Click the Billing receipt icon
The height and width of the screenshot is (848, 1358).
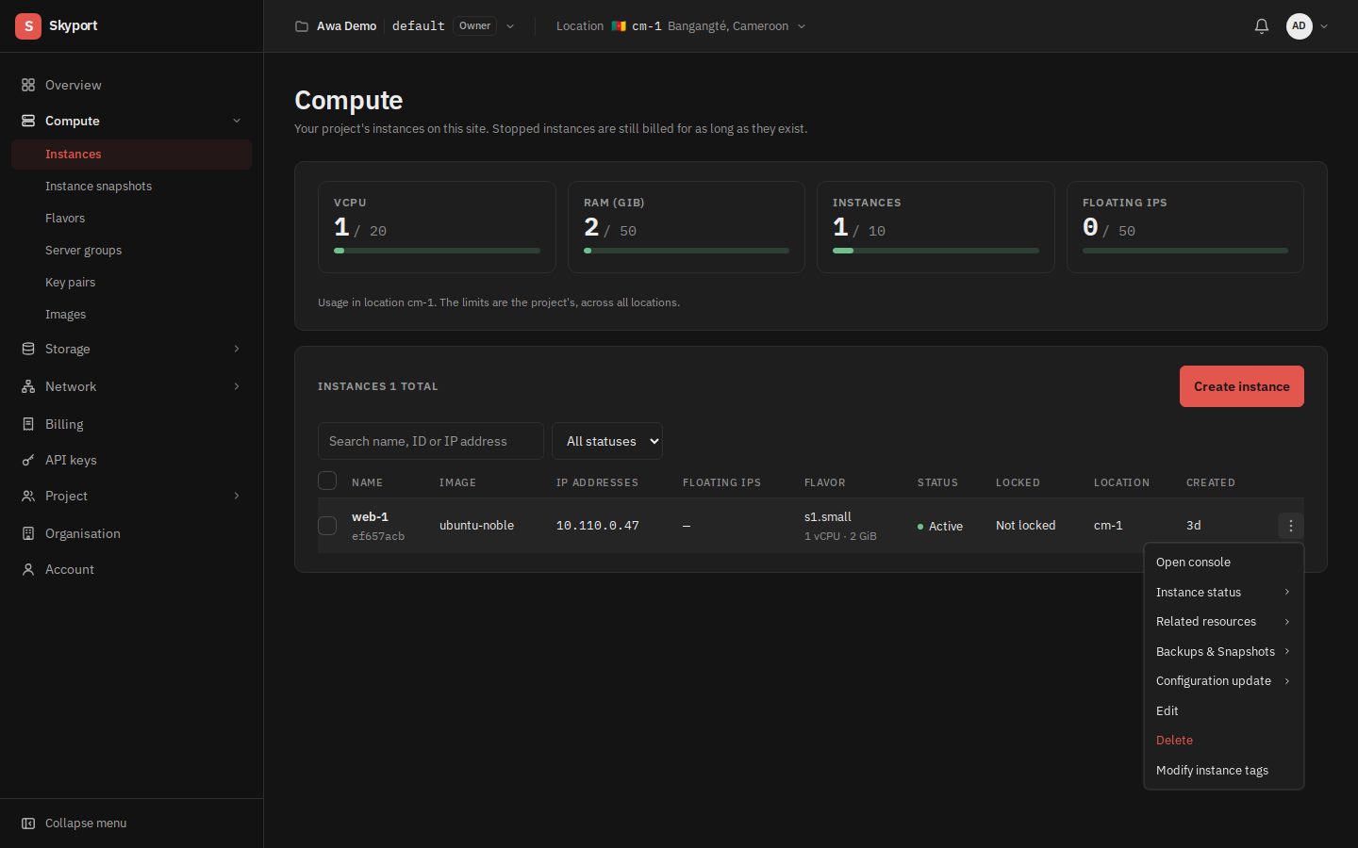pyautogui.click(x=28, y=424)
